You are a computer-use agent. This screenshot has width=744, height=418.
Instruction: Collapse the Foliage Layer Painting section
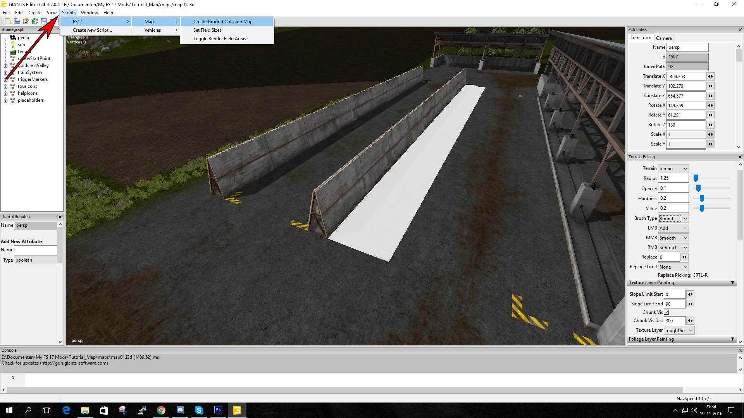(732, 339)
